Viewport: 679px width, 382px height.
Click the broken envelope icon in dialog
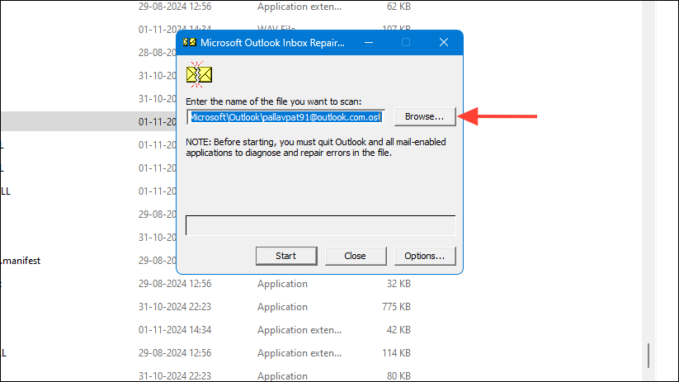(199, 74)
